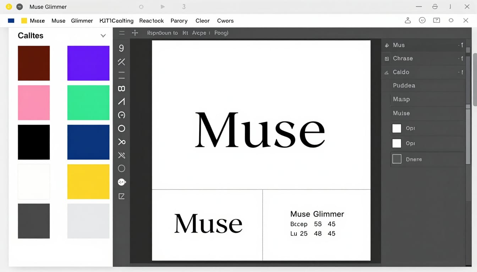Pick the dark gray swatch
The image size is (477, 272).
pos(34,221)
